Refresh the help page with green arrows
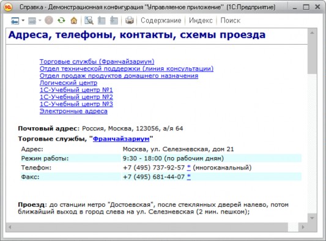The height and width of the screenshot is (241, 326). coord(61,20)
